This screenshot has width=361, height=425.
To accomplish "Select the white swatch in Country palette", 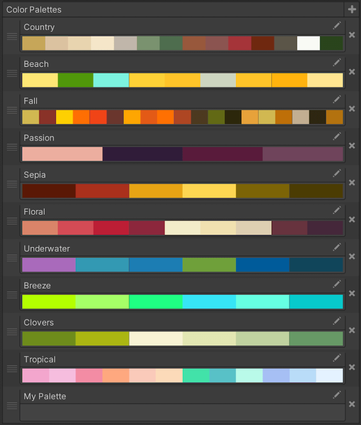I will point(308,43).
